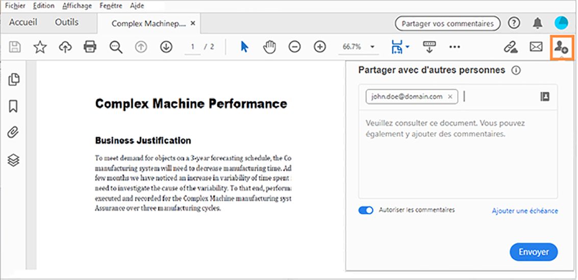
Task: Switch to the Outils tab
Action: (67, 22)
